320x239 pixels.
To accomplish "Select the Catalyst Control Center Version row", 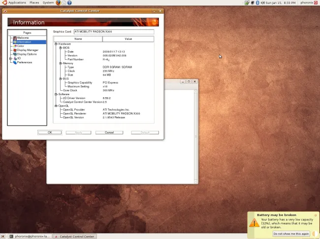I will 104,102.
